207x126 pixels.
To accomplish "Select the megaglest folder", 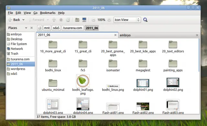I will point(143,66).
